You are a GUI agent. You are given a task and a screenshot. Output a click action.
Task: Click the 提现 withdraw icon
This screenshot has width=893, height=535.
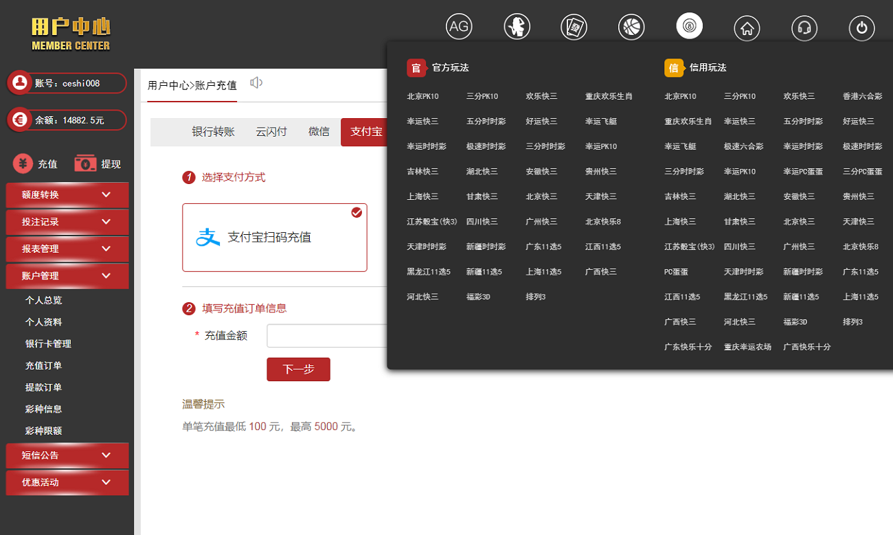98,164
